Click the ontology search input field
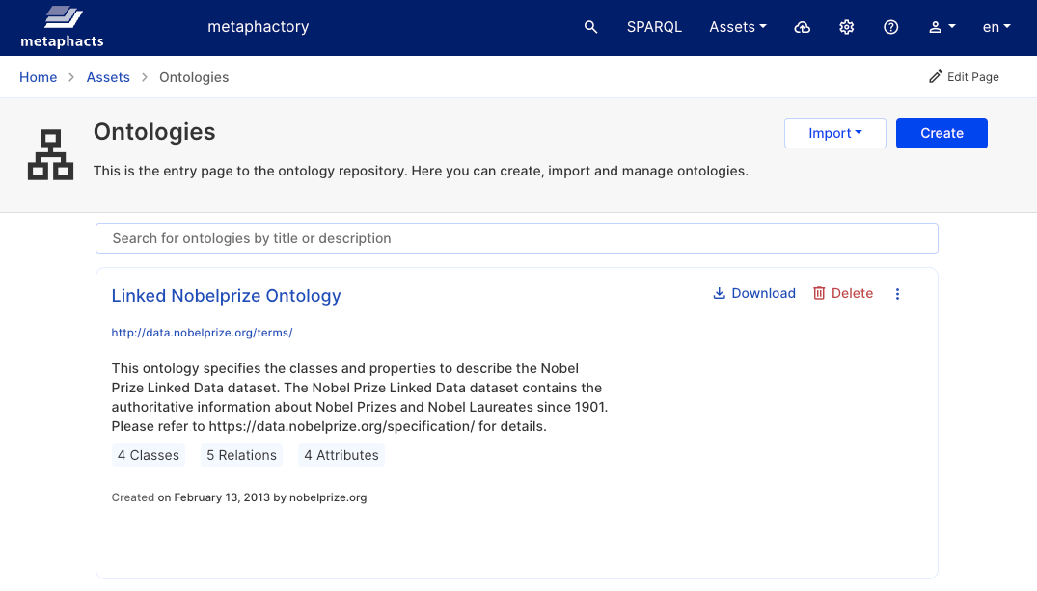This screenshot has width=1037, height=591. coord(516,237)
